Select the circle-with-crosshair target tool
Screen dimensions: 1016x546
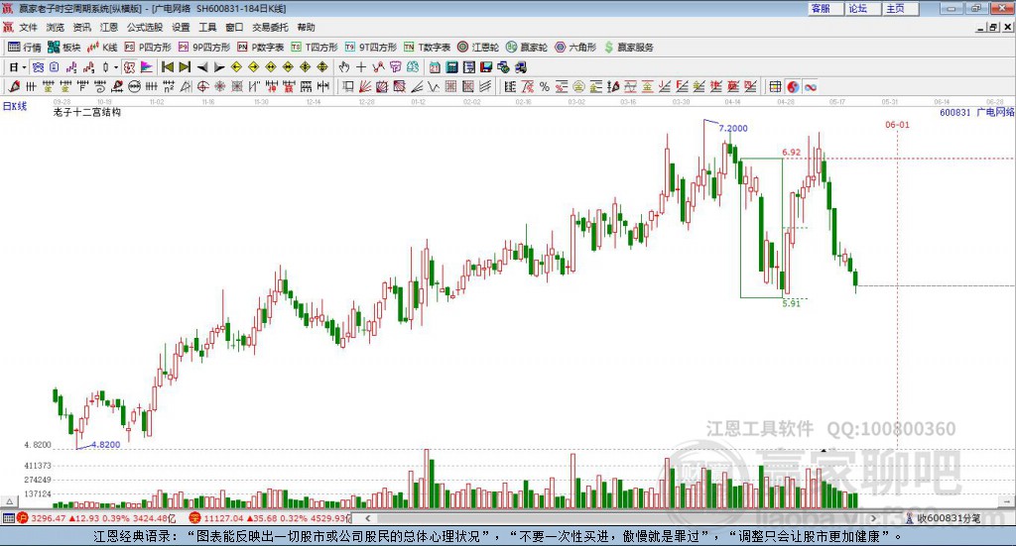pyautogui.click(x=202, y=86)
